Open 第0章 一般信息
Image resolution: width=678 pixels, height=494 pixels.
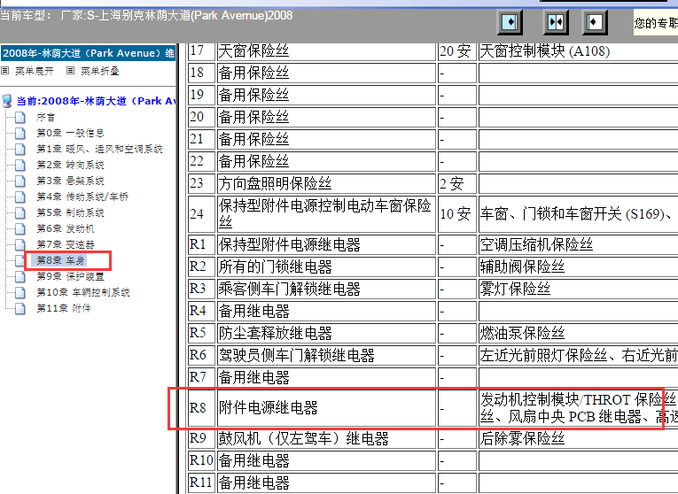[x=70, y=133]
